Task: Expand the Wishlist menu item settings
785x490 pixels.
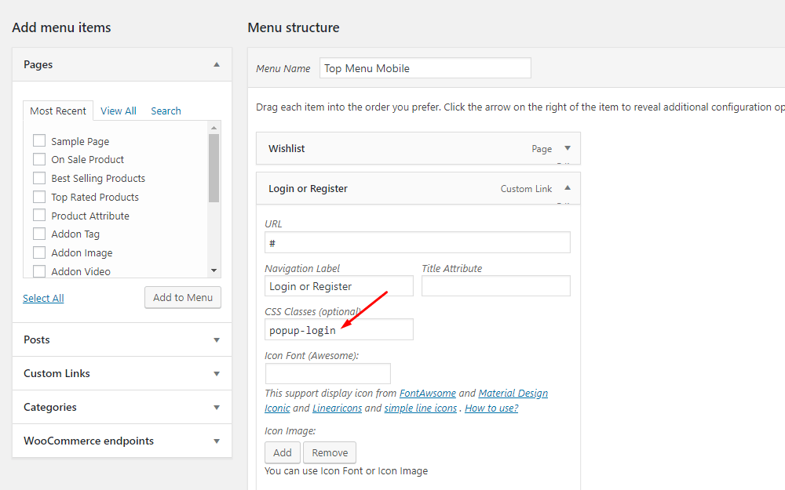Action: [568, 148]
